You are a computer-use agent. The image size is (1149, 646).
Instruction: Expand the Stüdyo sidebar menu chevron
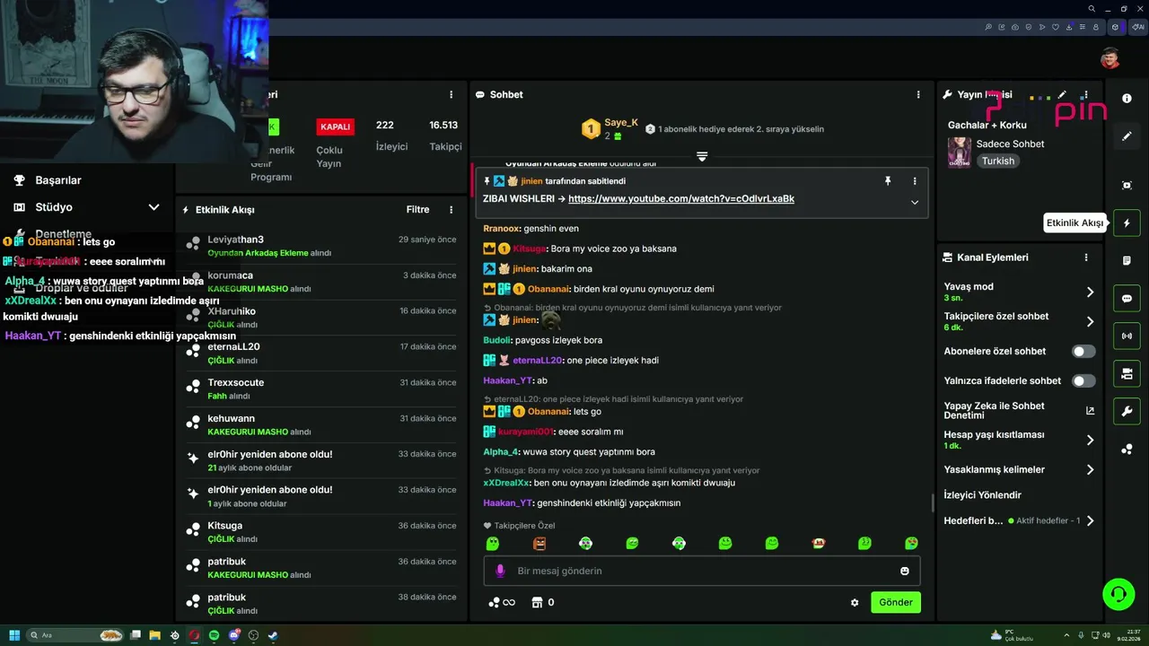(153, 207)
